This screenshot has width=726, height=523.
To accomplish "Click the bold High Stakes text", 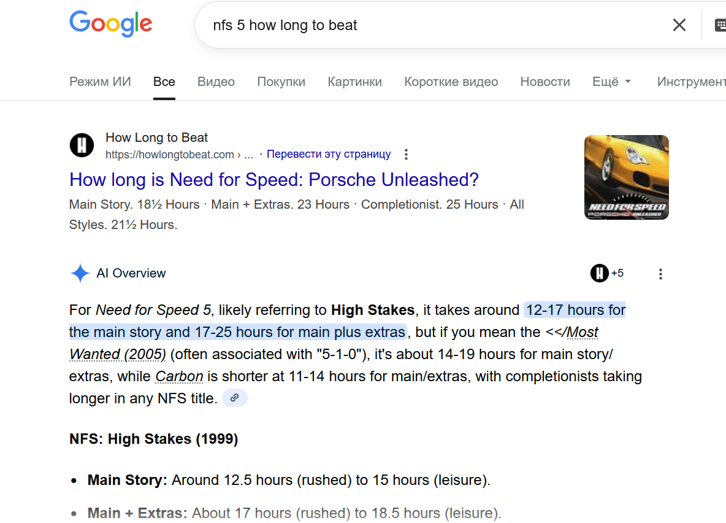I will pos(373,310).
